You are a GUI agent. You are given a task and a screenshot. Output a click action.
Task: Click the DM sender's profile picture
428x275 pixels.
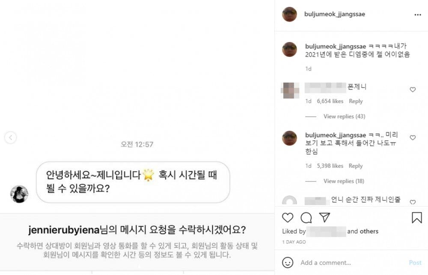coord(19,194)
